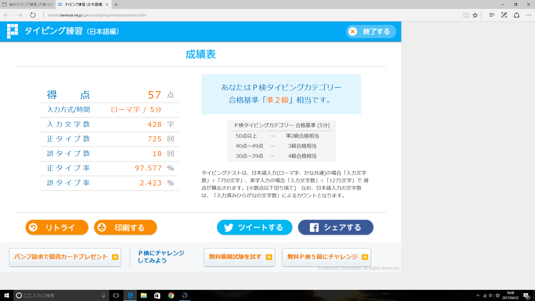Click the 成績表 heading
This screenshot has width=535, height=301.
click(201, 54)
